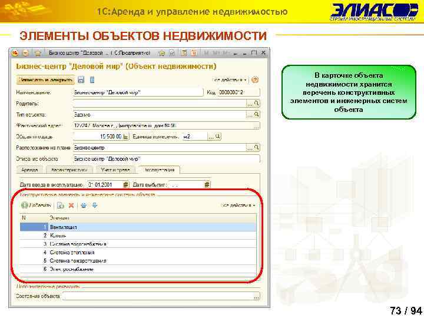424x318 pixels.
Task: Click the Родитель input field
Action: [160, 103]
